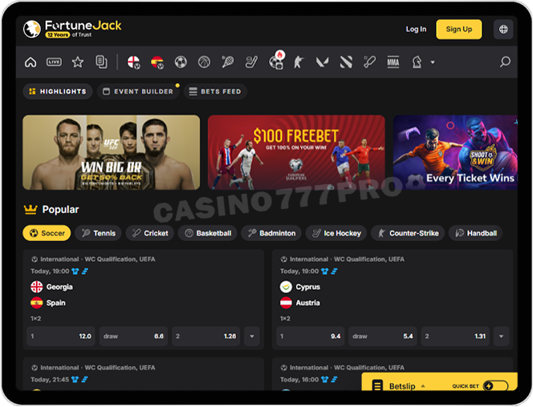Bet on draw at 5.4 odds
The width and height of the screenshot is (533, 407).
(x=383, y=336)
